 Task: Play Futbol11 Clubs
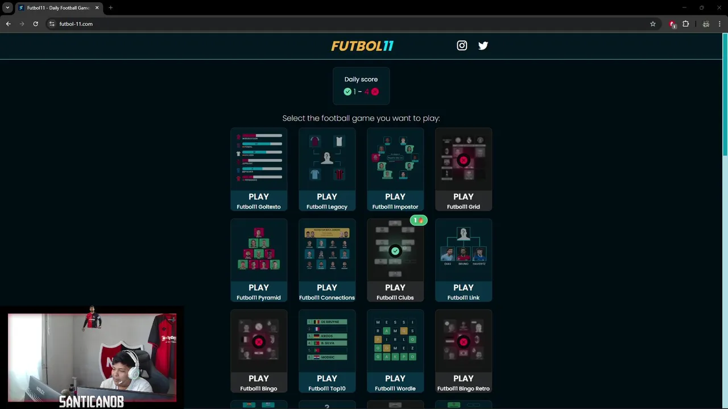coord(395,291)
